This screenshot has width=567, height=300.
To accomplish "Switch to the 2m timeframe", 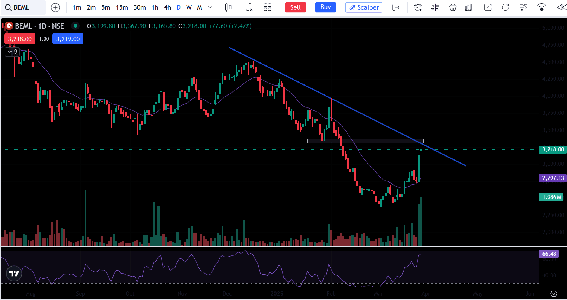I will (x=91, y=7).
